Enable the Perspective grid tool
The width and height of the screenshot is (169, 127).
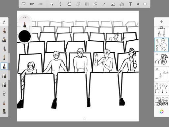121,4
